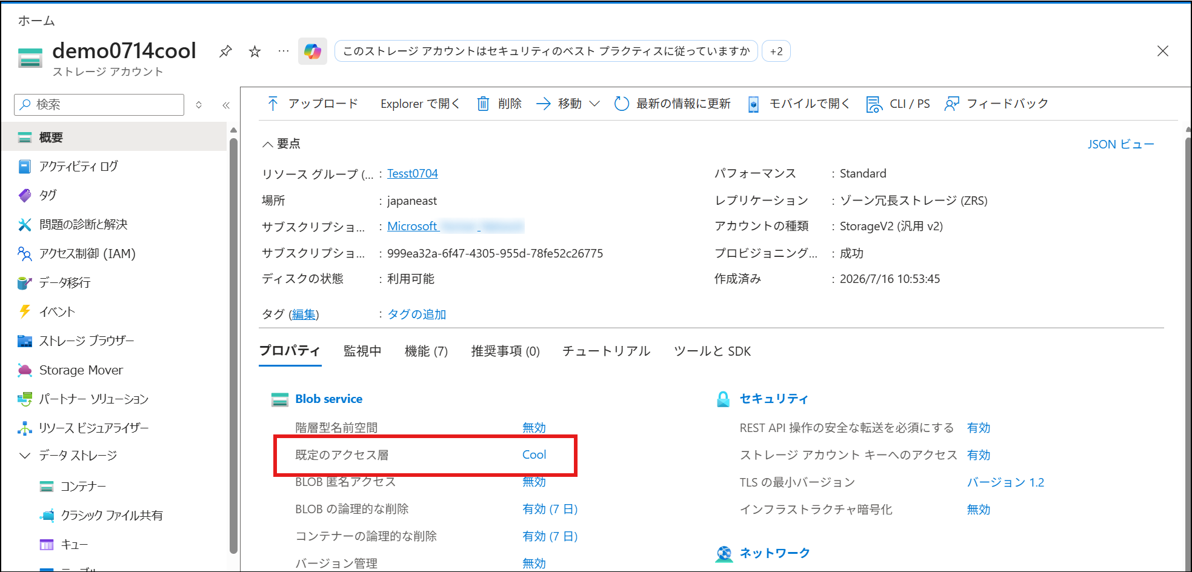Click the Copilot security best practices suggestion
This screenshot has width=1192, height=572.
tap(546, 52)
